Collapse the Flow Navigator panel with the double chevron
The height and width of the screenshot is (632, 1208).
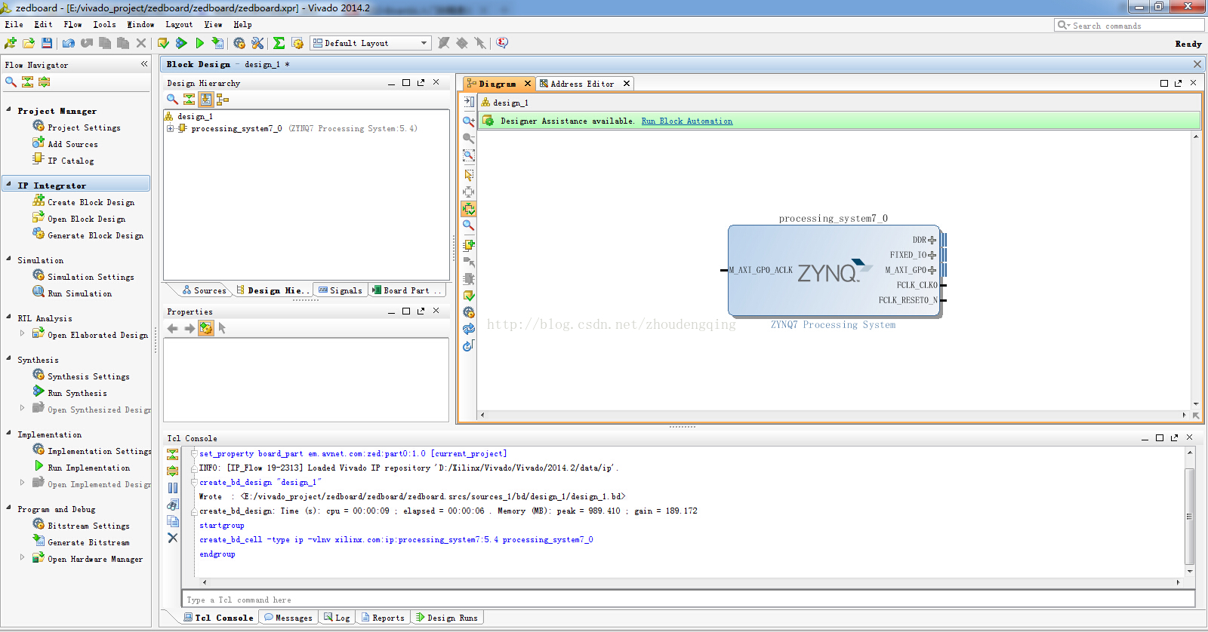144,64
